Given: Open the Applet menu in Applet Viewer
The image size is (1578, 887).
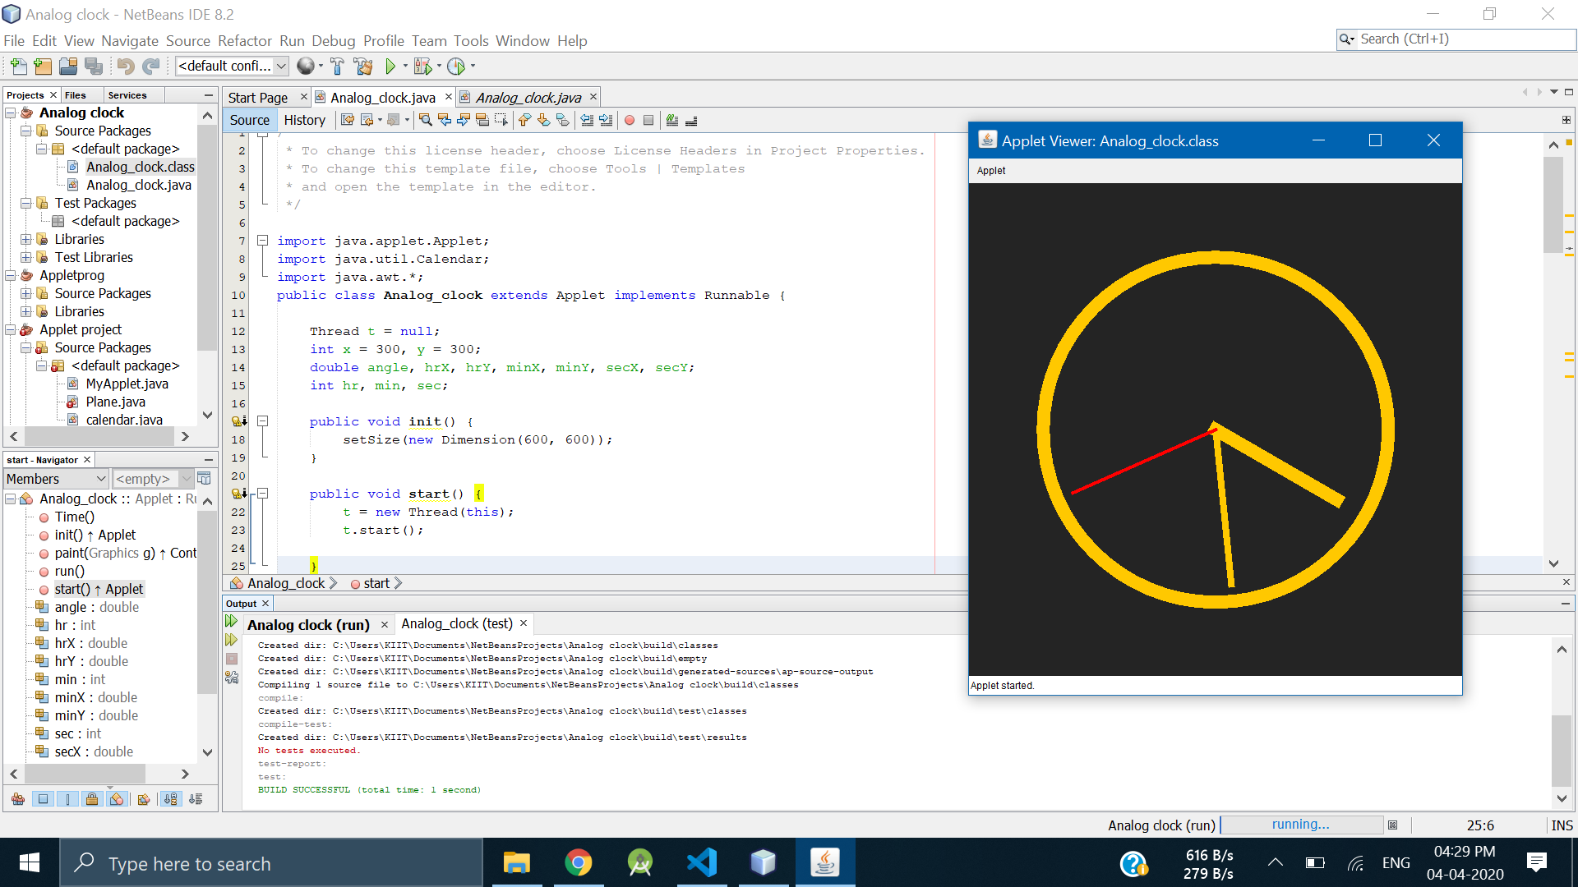Looking at the screenshot, I should 990,171.
